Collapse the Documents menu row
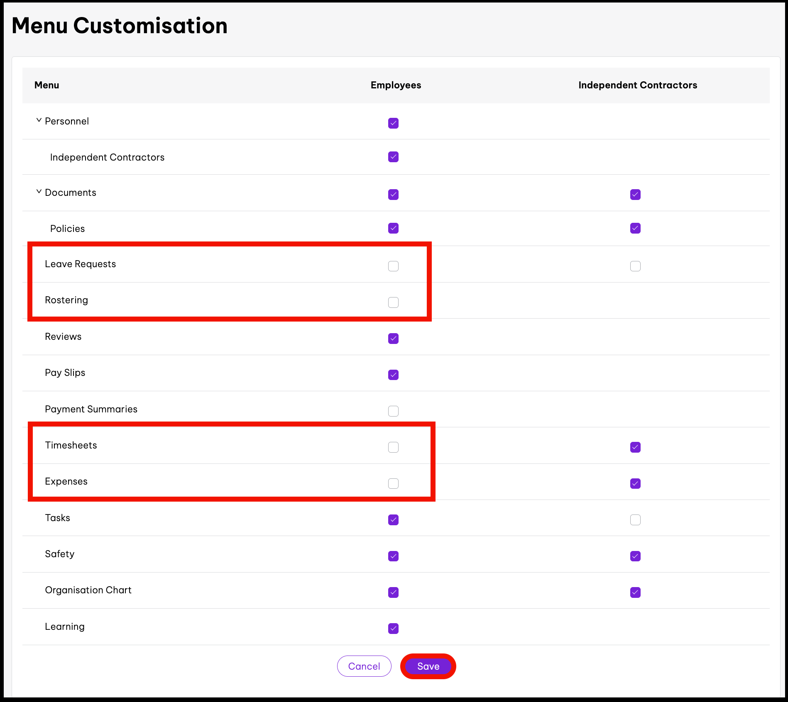This screenshot has width=788, height=702. [x=39, y=192]
